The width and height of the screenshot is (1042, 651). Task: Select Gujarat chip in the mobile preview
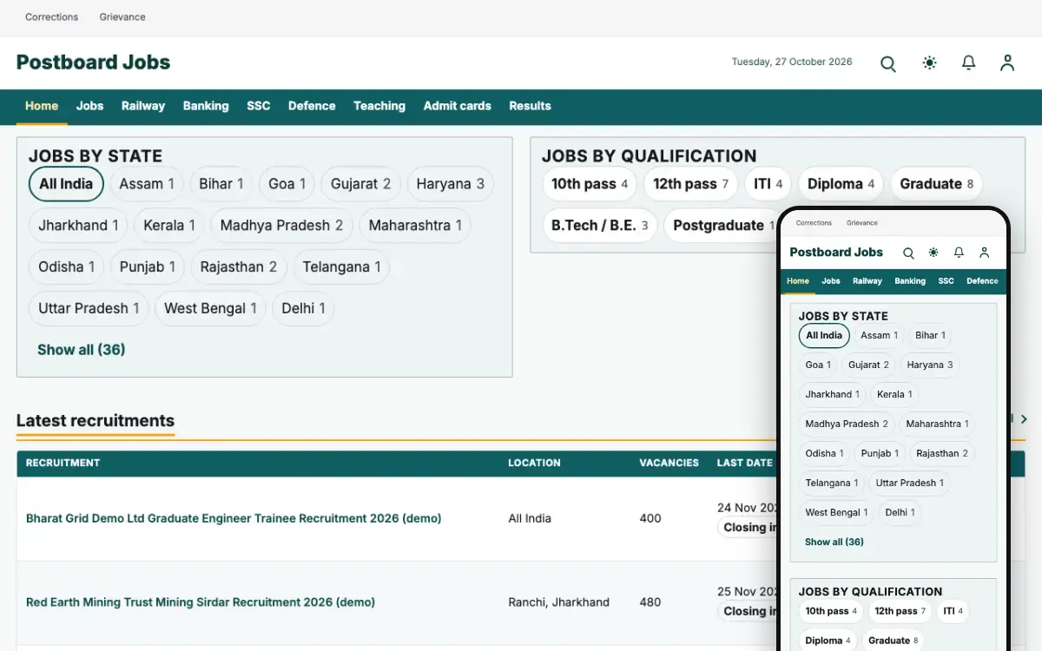pyautogui.click(x=868, y=365)
